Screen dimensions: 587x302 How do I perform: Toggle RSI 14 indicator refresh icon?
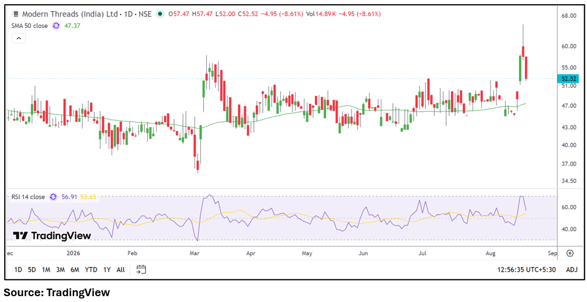pos(54,197)
